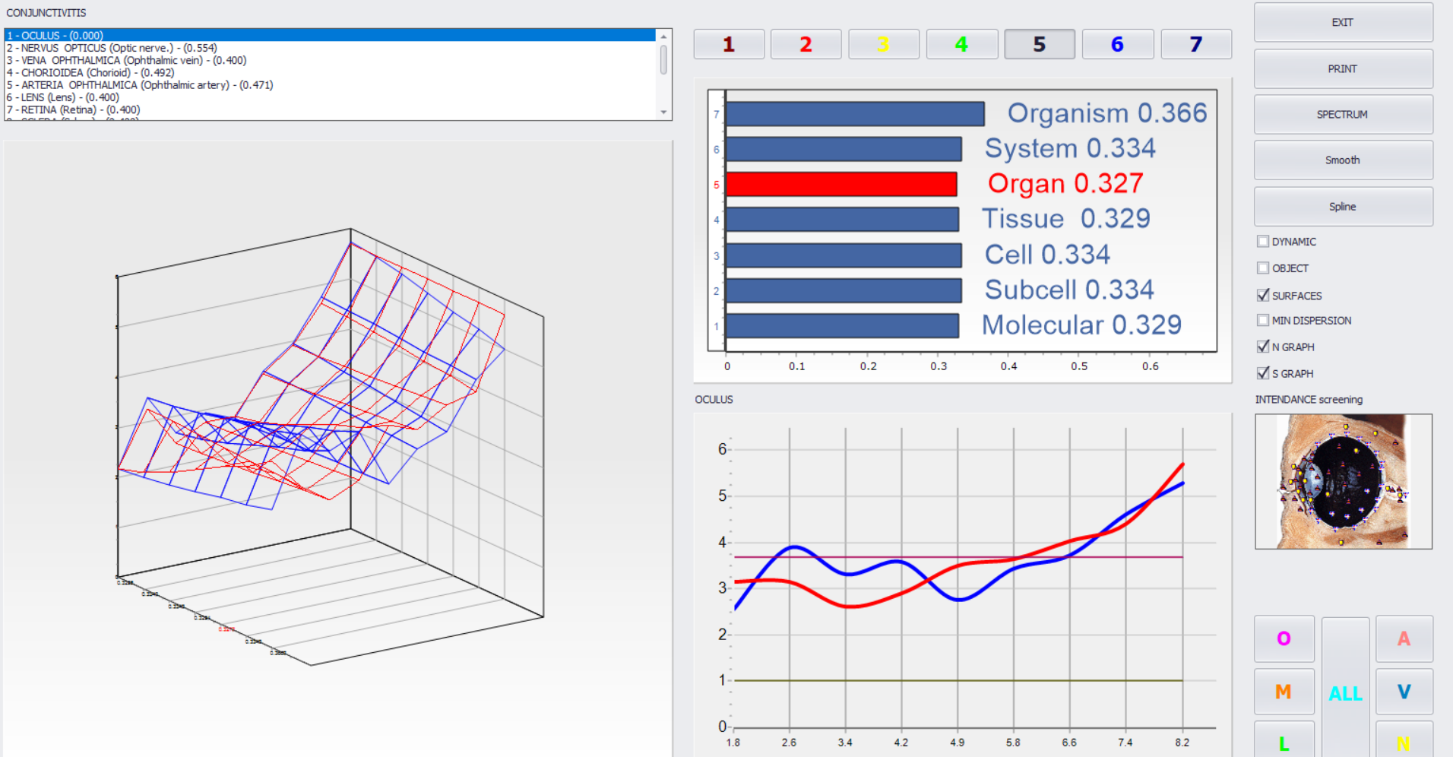Click the orange M button

pos(1284,692)
